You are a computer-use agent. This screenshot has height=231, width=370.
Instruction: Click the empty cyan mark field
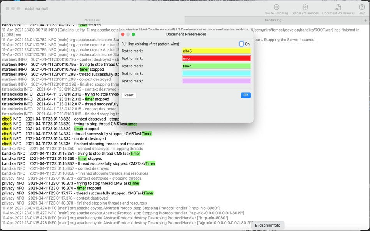[x=216, y=73]
